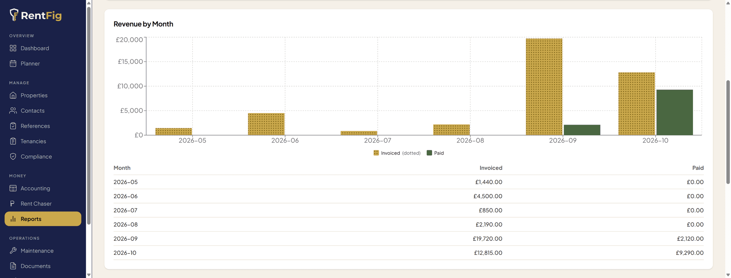Viewport: 731px width, 278px height.
Task: Click the £19,720.00 invoiced value
Action: (x=487, y=239)
